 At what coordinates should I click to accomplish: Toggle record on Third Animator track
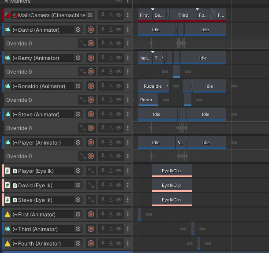click(x=91, y=229)
